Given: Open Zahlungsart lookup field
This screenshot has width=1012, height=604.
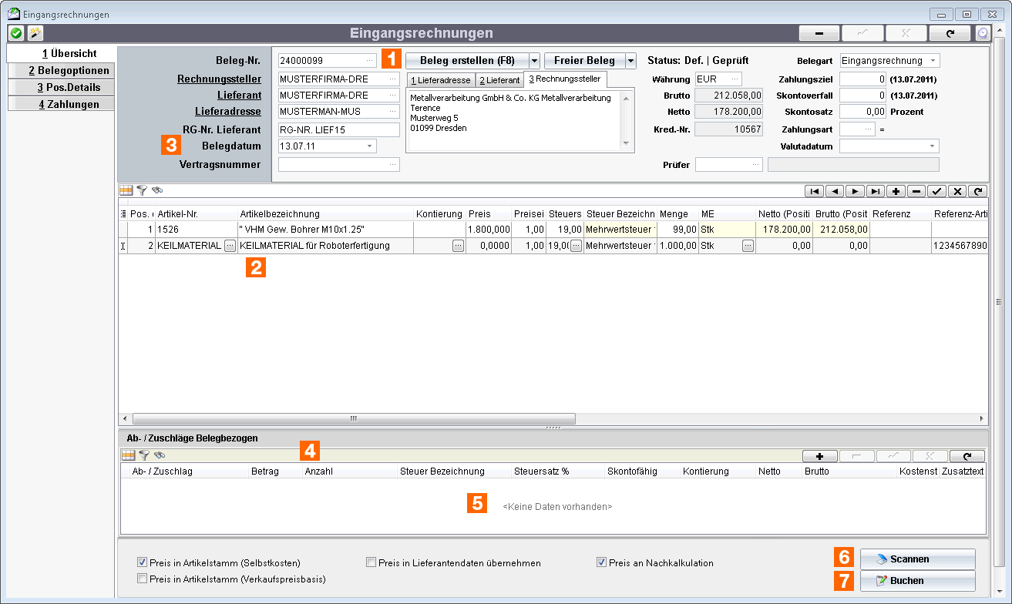Looking at the screenshot, I should 868,129.
